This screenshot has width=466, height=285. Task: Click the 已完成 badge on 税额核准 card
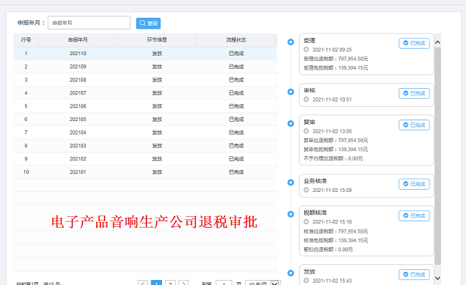pos(414,216)
